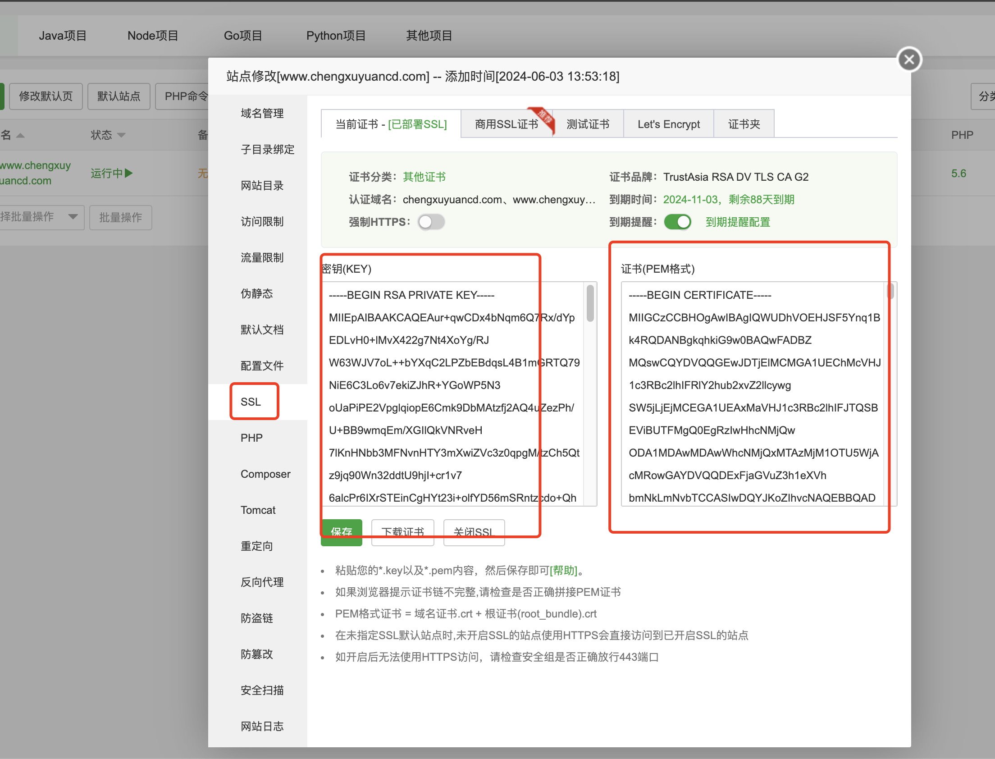Click the 保存 button to save certificate
The height and width of the screenshot is (759, 995).
(341, 532)
